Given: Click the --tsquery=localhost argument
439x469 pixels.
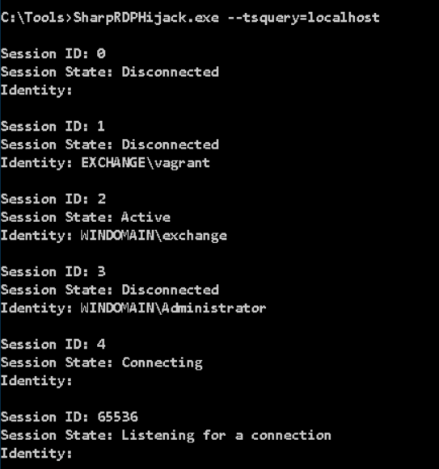Looking at the screenshot, I should pos(303,19).
